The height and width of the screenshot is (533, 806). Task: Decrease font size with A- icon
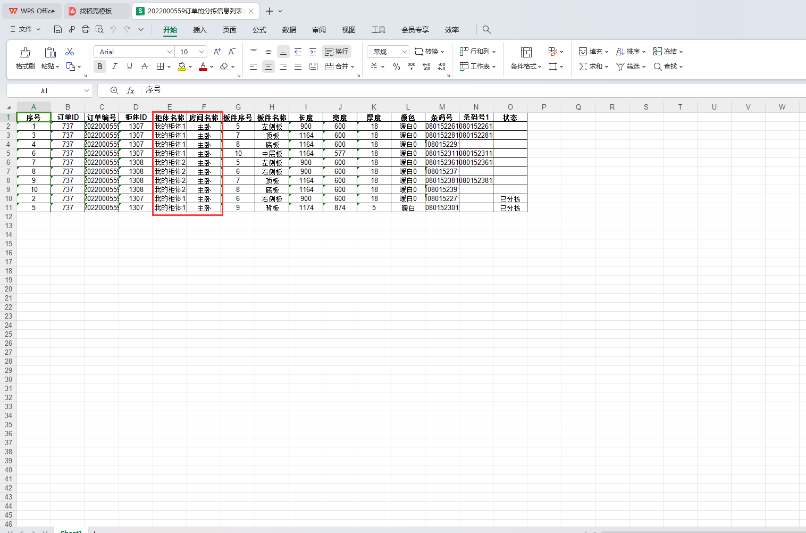[232, 52]
